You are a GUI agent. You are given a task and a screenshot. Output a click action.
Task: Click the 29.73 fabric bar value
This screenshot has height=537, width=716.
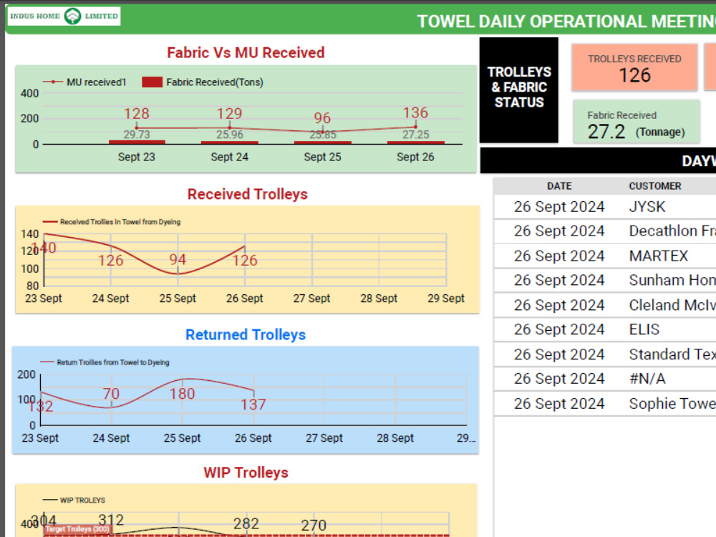137,135
